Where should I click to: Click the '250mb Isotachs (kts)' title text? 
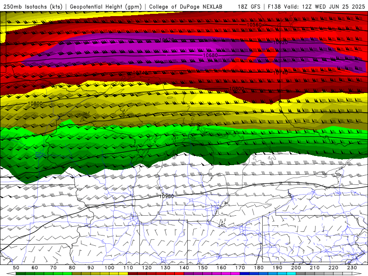(x=33, y=7)
